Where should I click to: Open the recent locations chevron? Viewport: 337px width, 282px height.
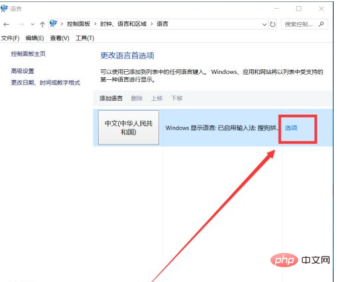coord(33,24)
